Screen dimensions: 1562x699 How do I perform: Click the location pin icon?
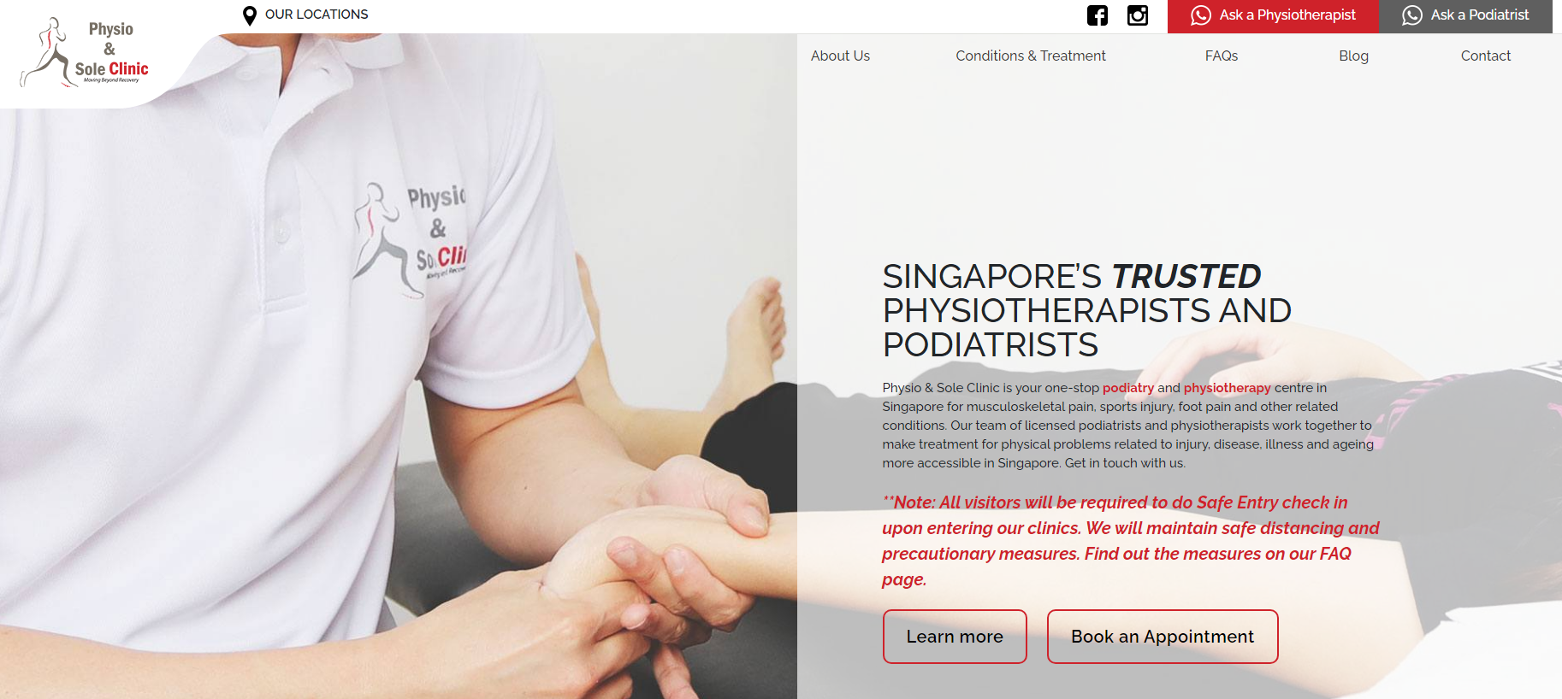tap(250, 15)
